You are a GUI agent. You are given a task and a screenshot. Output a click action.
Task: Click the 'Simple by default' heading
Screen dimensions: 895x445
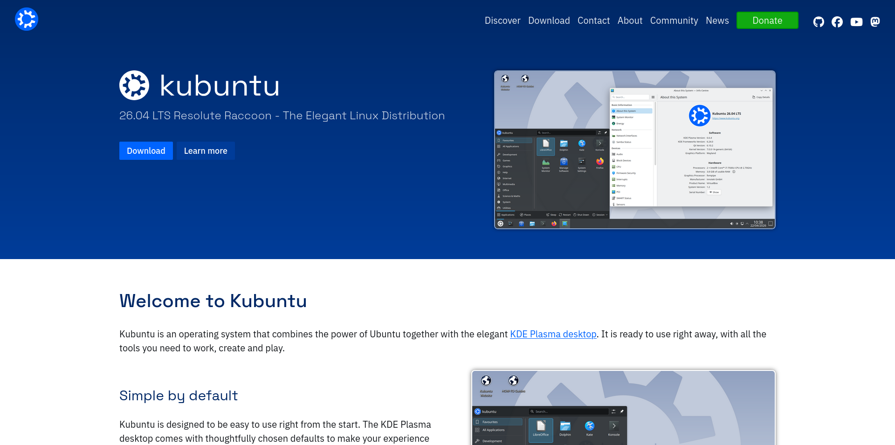[179, 396]
